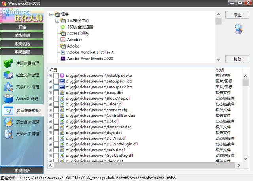Expand the embui.dai list row
Image resolution: width=253 pixels, height=181 pixels.
(50, 150)
